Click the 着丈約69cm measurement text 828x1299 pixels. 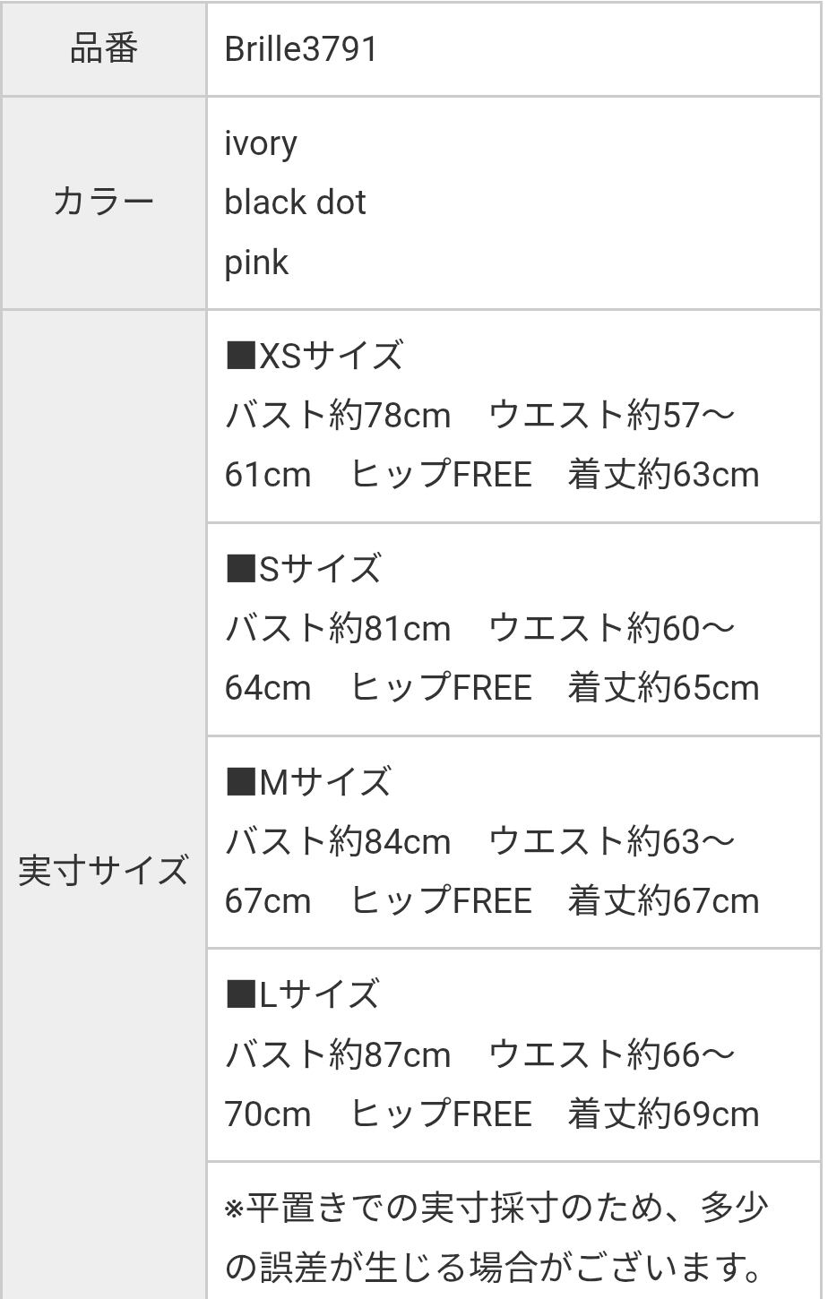click(663, 1114)
